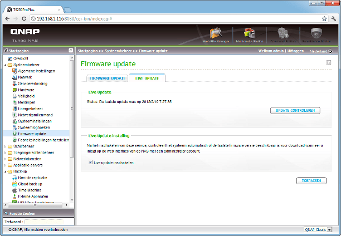341x236 pixels.
Task: Click the Energiebeheer icon
Action: coord(14,109)
